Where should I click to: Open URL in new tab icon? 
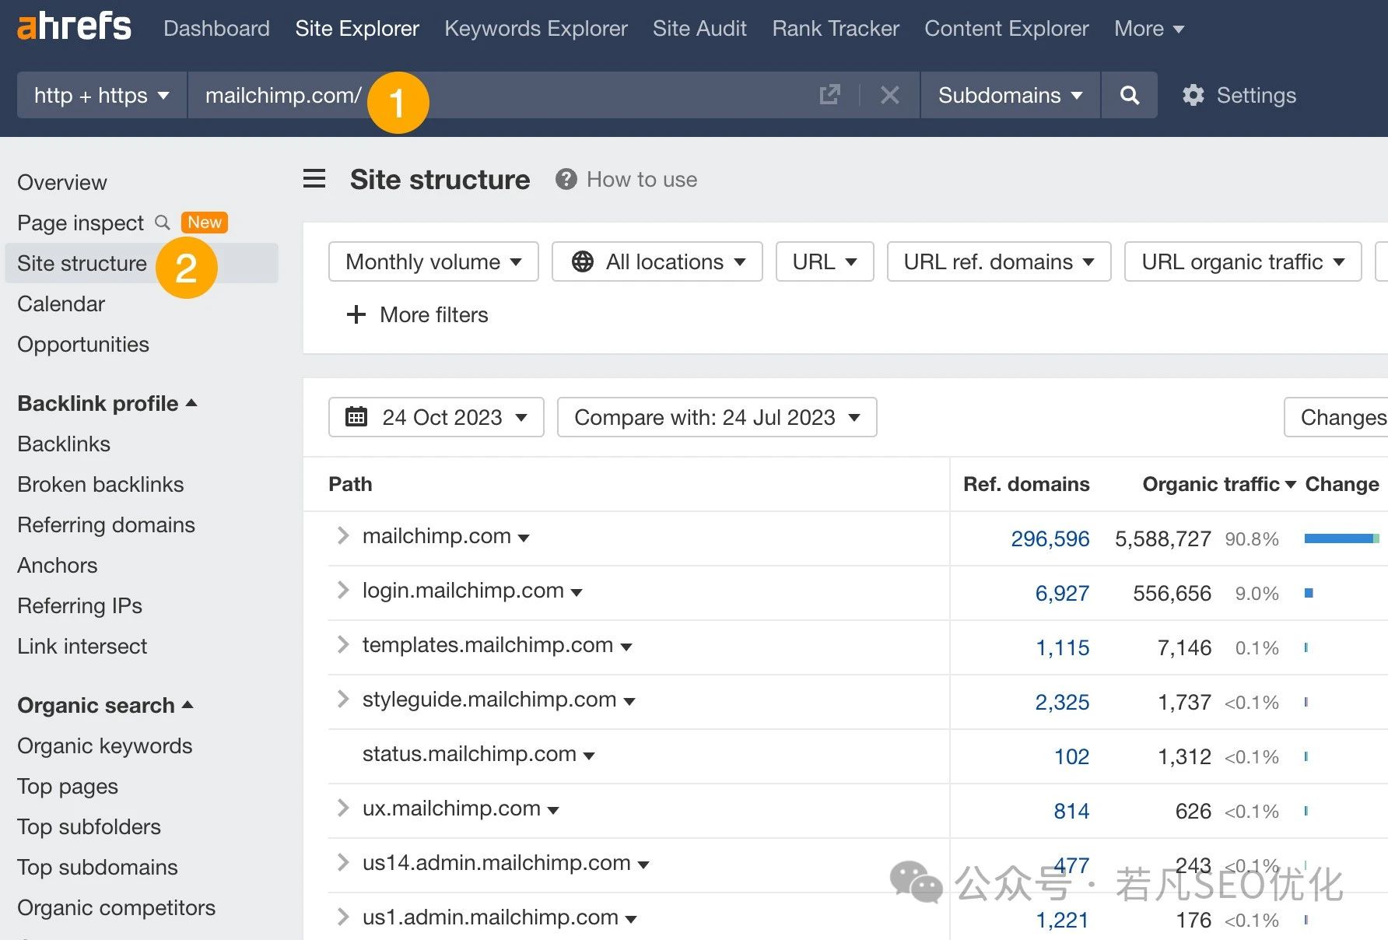click(830, 95)
